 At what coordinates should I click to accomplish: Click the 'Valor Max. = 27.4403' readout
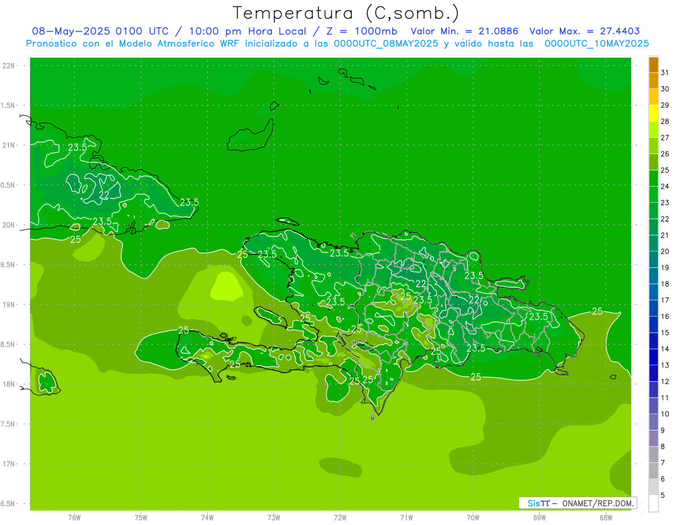[585, 31]
